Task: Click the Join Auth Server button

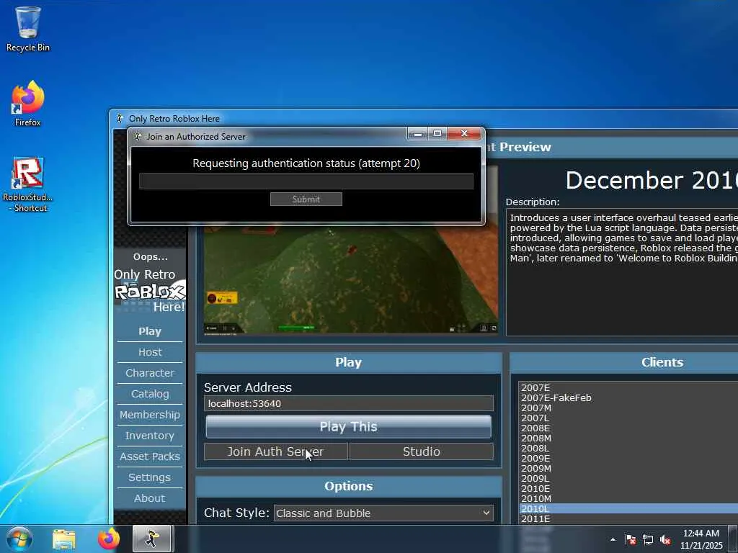Action: click(276, 451)
